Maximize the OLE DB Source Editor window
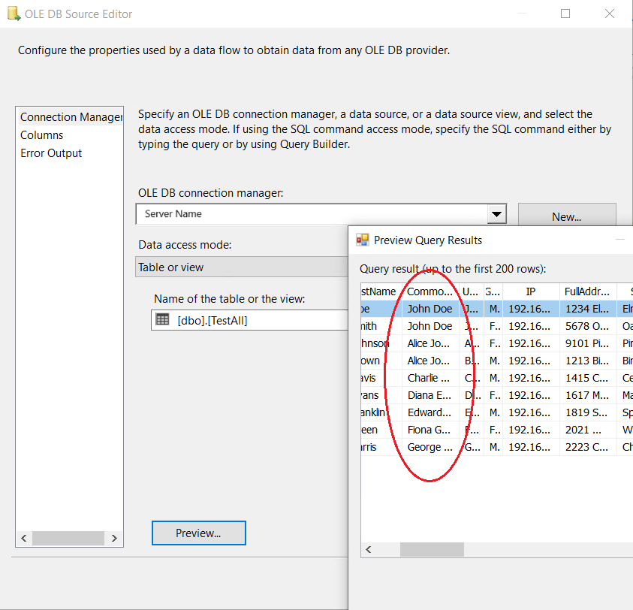 tap(565, 14)
